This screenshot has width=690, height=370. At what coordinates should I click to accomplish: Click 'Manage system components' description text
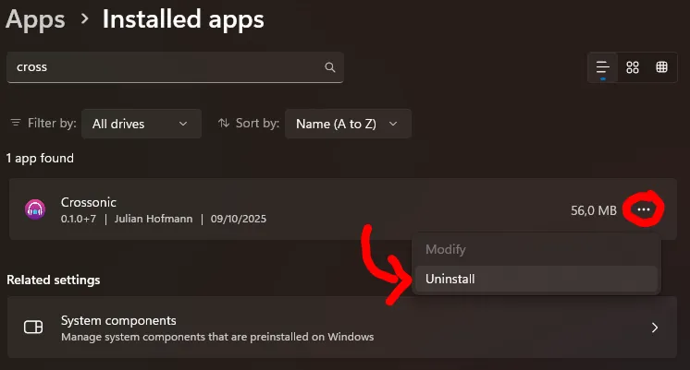[217, 337]
